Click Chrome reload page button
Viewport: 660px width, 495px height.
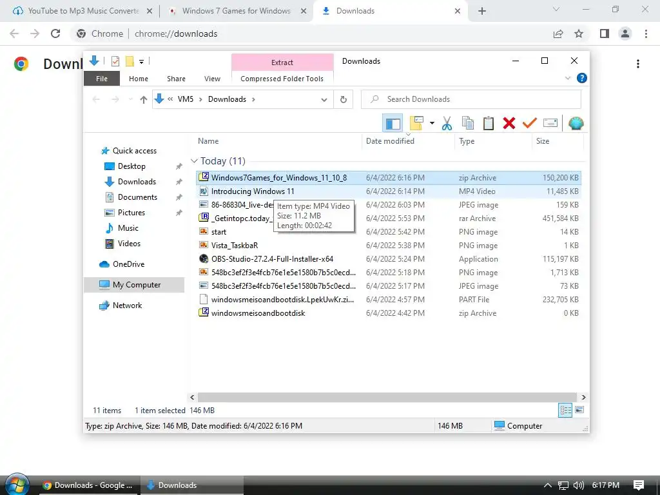[55, 34]
